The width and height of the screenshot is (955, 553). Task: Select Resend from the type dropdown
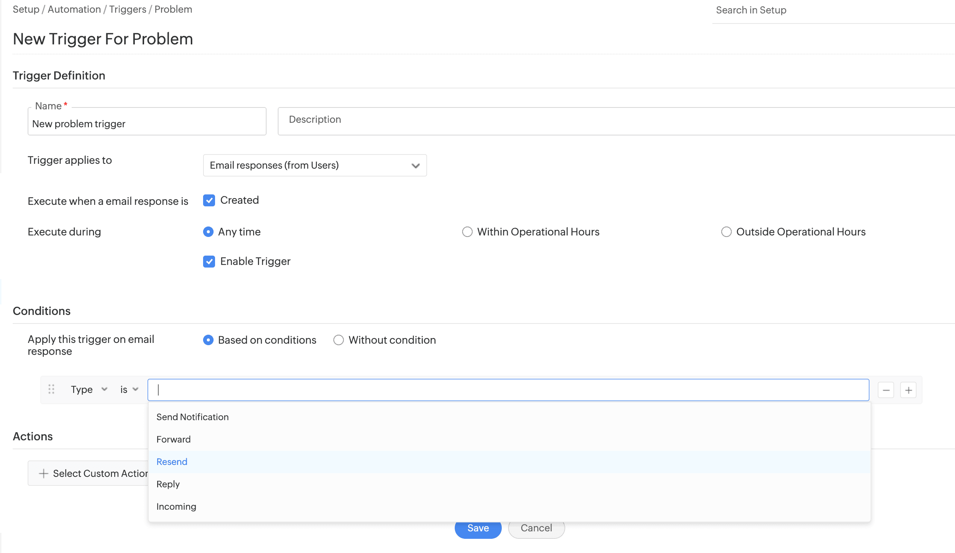click(x=172, y=462)
